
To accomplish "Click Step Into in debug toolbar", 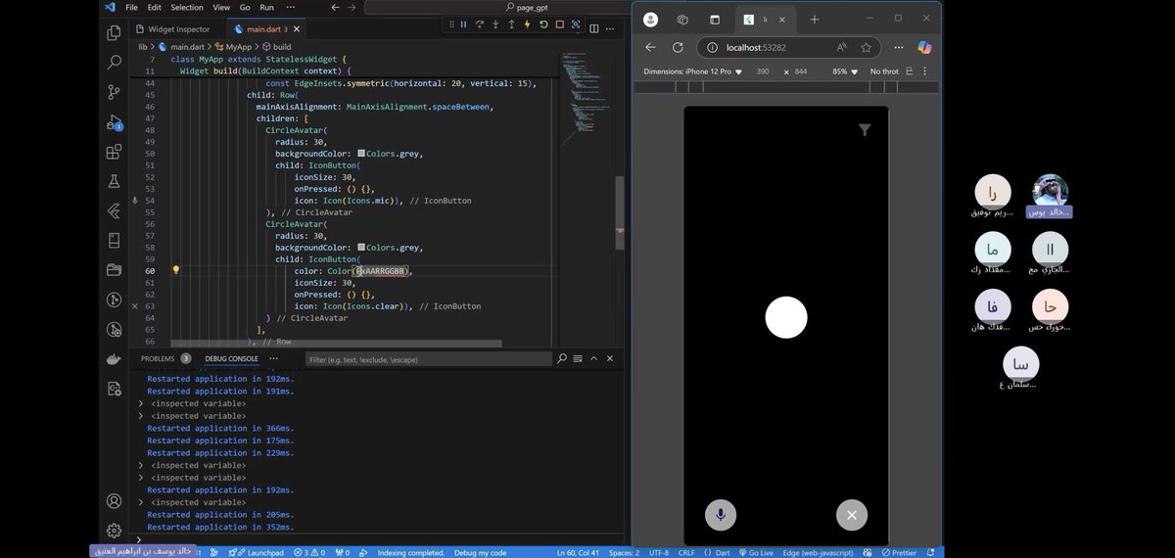I will coord(497,24).
